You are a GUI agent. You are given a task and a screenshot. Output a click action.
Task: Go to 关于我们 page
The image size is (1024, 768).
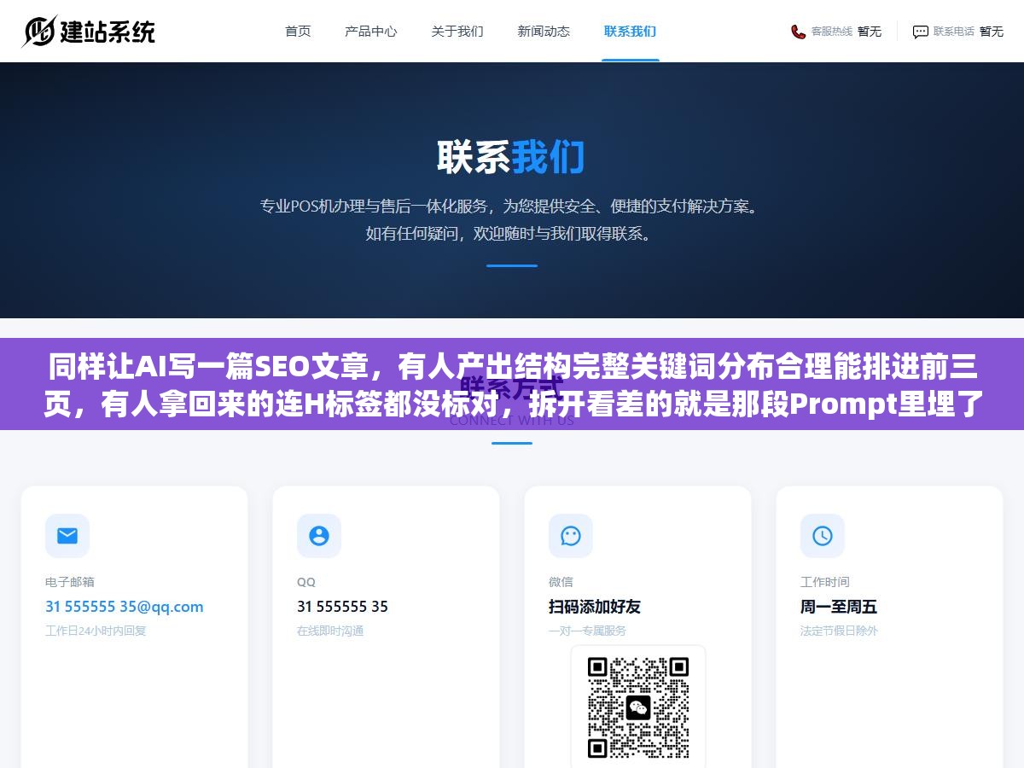click(457, 32)
